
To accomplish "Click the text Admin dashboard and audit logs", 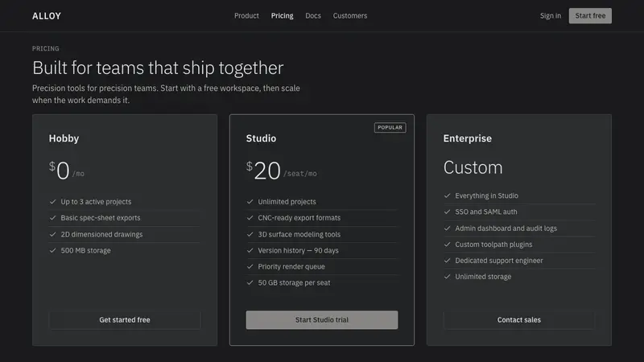I will tap(506, 228).
